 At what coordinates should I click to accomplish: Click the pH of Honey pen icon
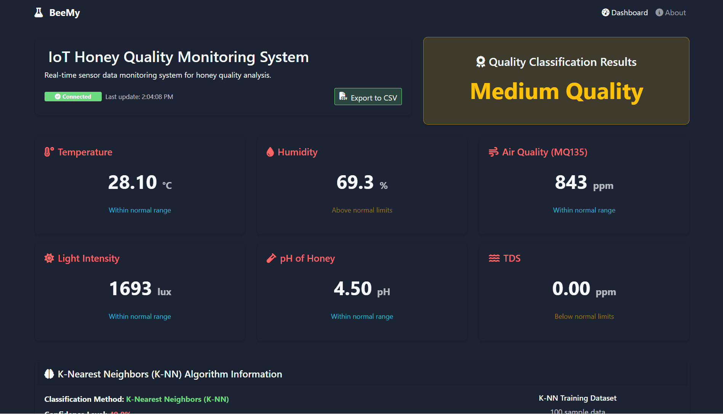[x=271, y=258]
